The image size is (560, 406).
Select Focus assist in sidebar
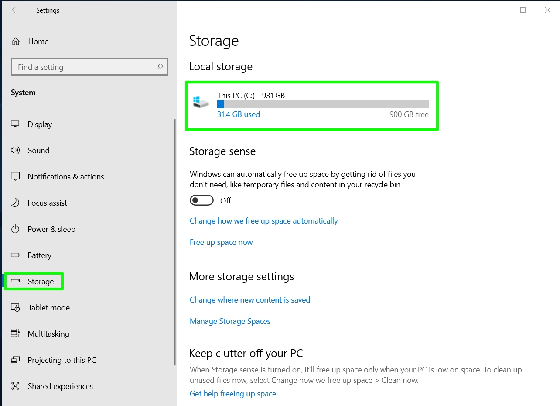[x=48, y=203]
